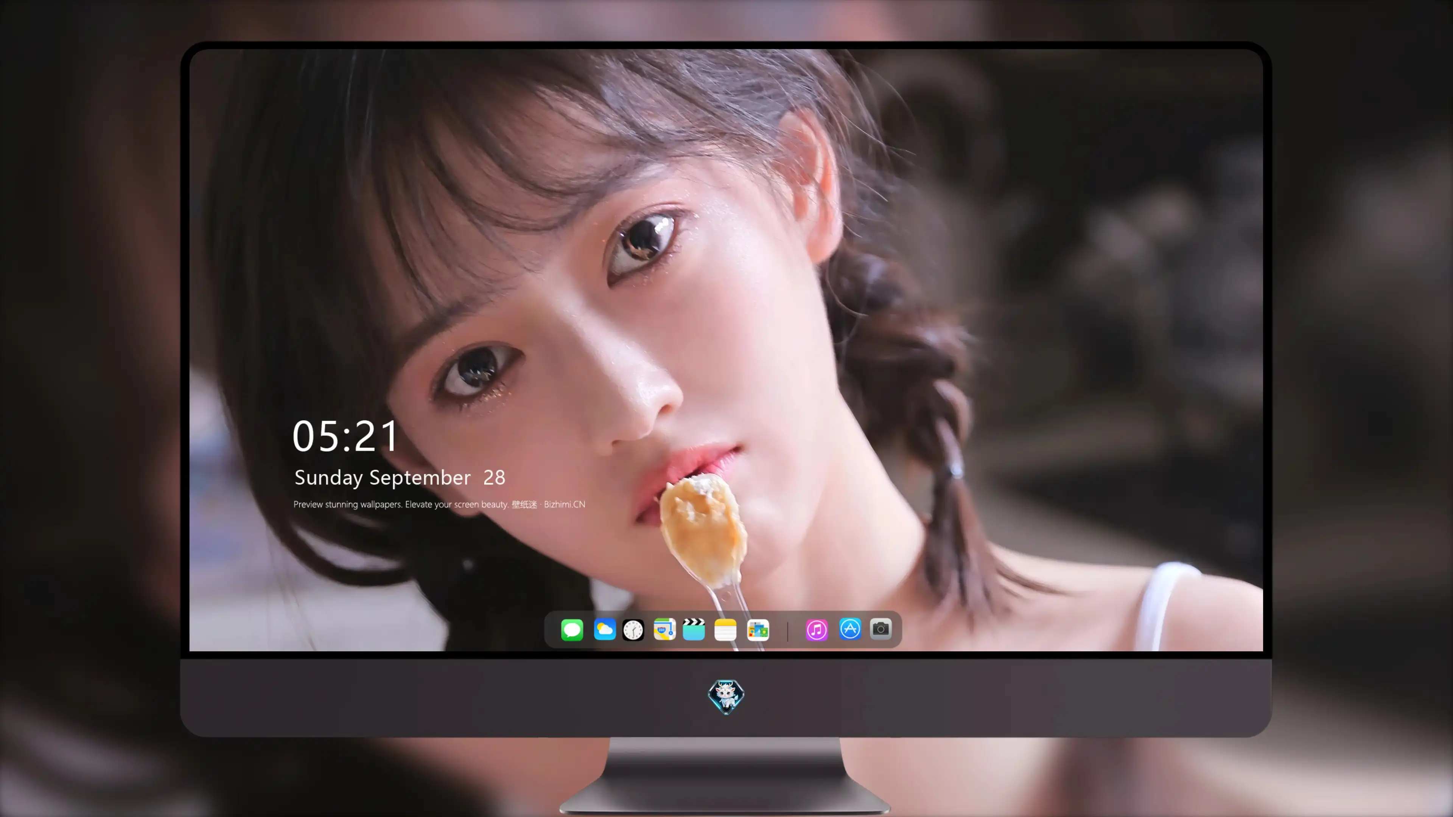Click the tagline mentioning Bizhimi.CN
1453x817 pixels.
point(439,505)
